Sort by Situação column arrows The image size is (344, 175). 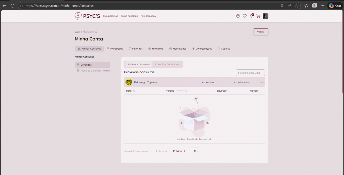[x=229, y=91]
